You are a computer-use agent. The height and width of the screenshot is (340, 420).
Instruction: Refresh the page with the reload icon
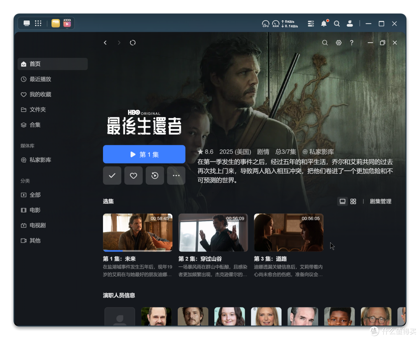tap(133, 43)
